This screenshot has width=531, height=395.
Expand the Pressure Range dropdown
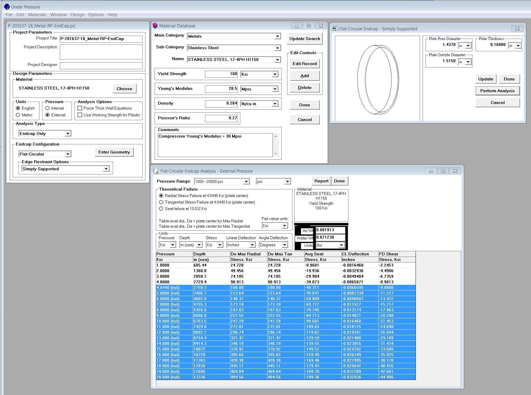pos(247,181)
